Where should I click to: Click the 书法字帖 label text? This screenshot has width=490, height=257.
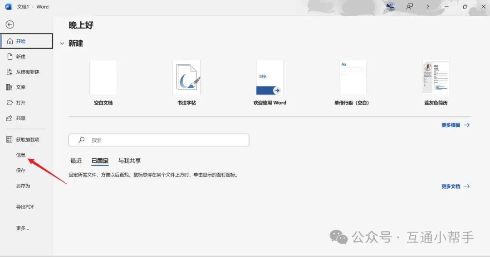(x=186, y=103)
